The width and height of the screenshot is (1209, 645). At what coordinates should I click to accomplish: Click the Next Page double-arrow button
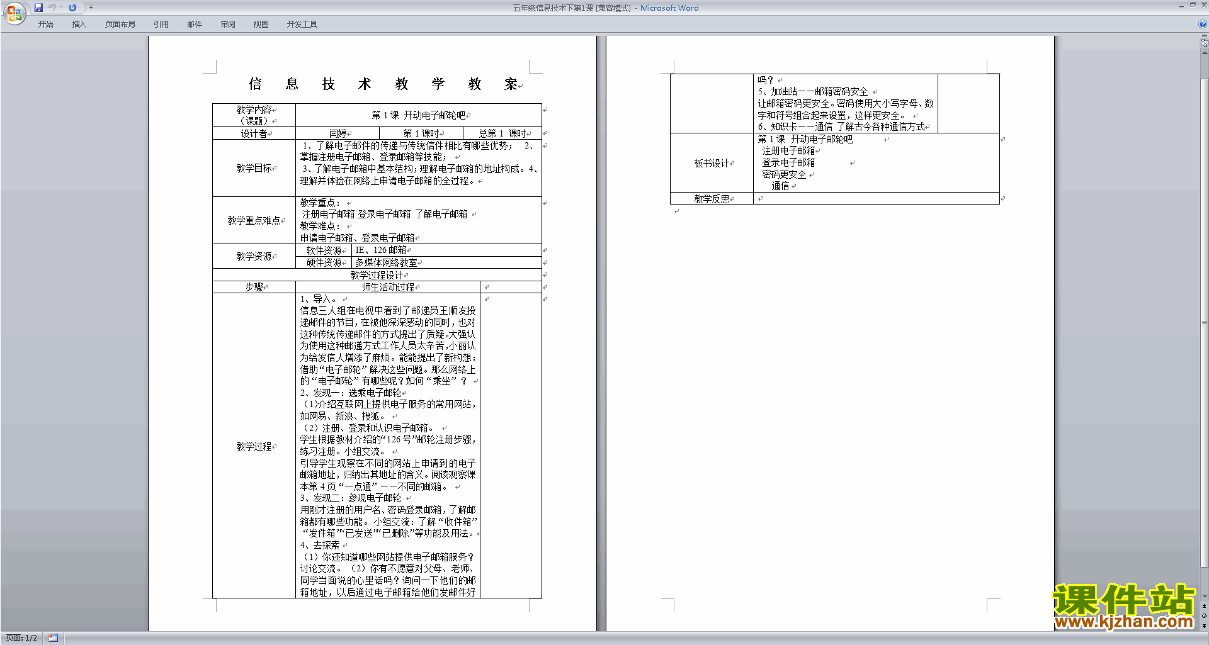[x=1204, y=625]
